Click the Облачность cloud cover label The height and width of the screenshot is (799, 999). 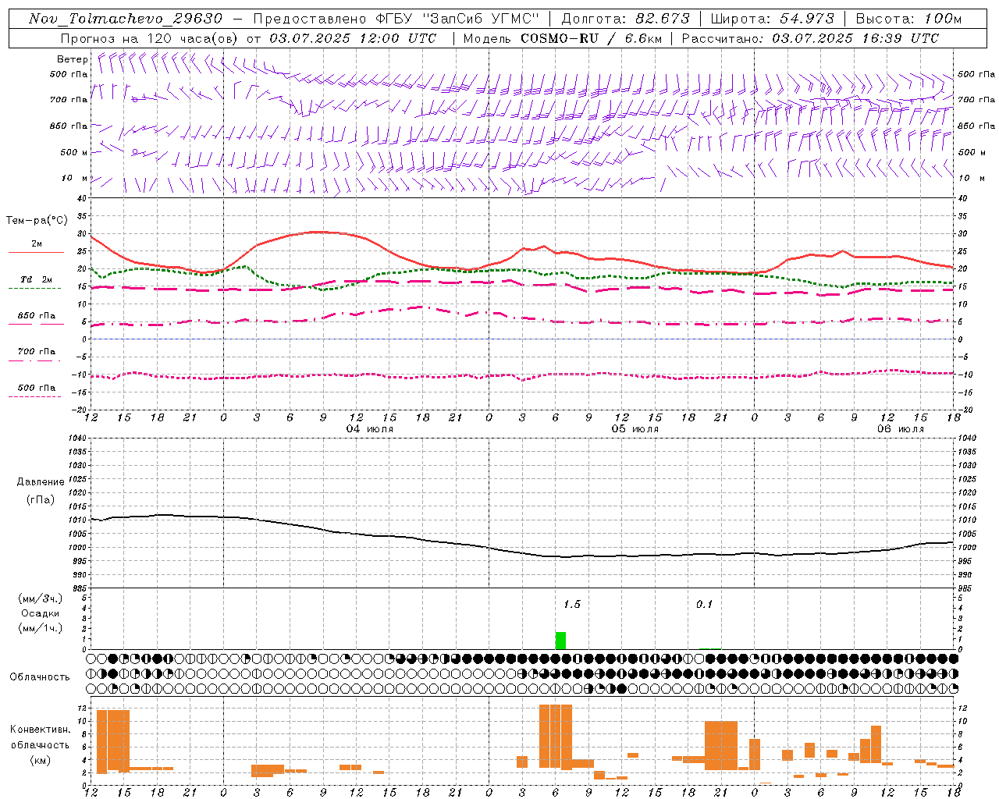point(40,677)
